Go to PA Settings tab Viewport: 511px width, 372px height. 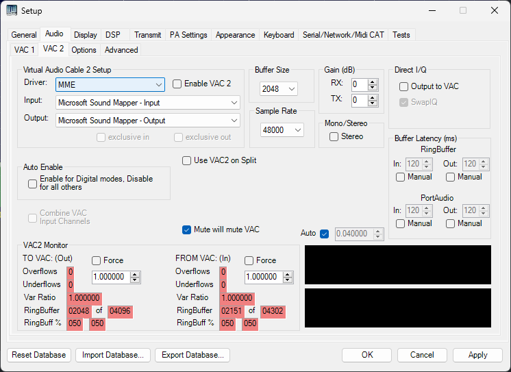pos(188,35)
